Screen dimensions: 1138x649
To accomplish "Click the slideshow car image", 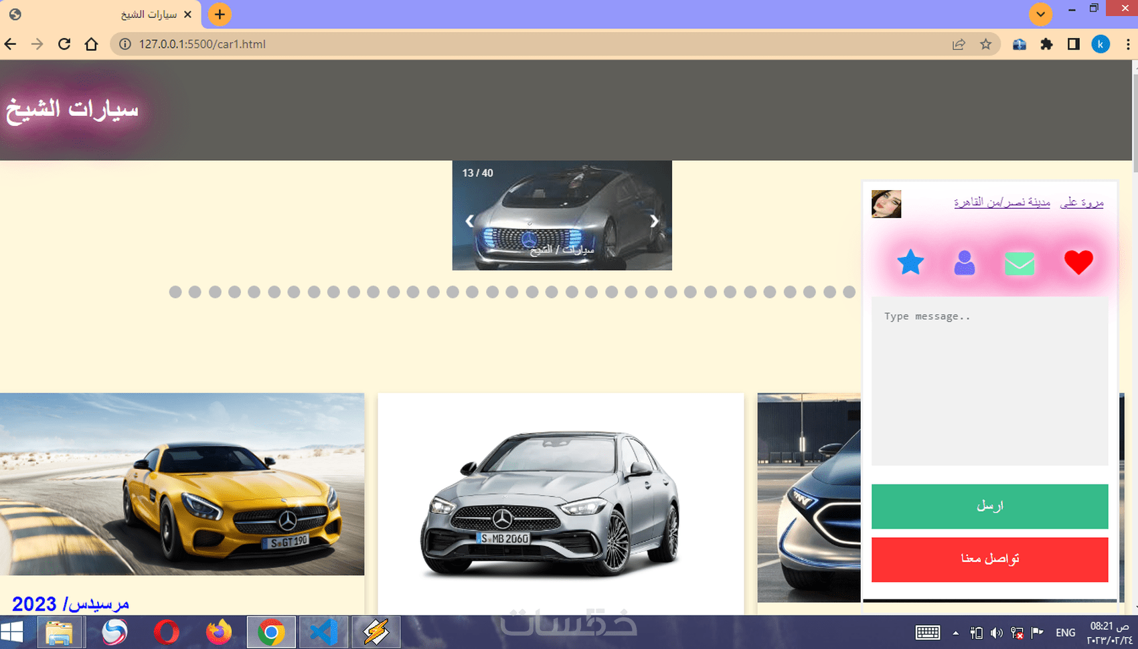I will 562,215.
